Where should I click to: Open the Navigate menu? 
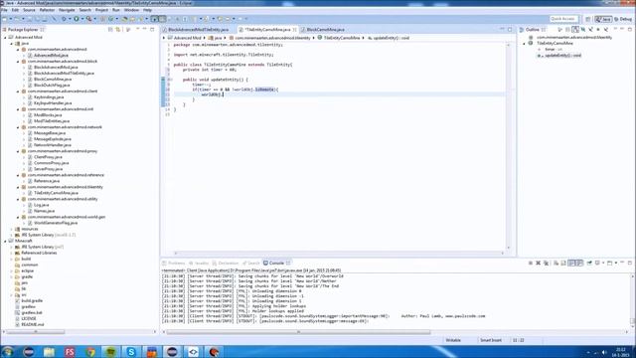point(67,10)
